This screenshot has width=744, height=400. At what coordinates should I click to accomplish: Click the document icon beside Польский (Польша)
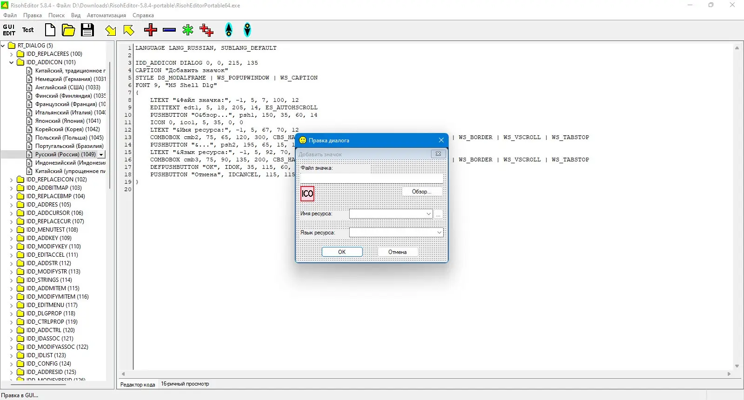point(30,138)
